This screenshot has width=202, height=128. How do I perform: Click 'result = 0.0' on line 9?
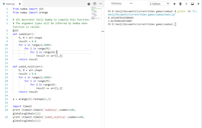(27, 41)
